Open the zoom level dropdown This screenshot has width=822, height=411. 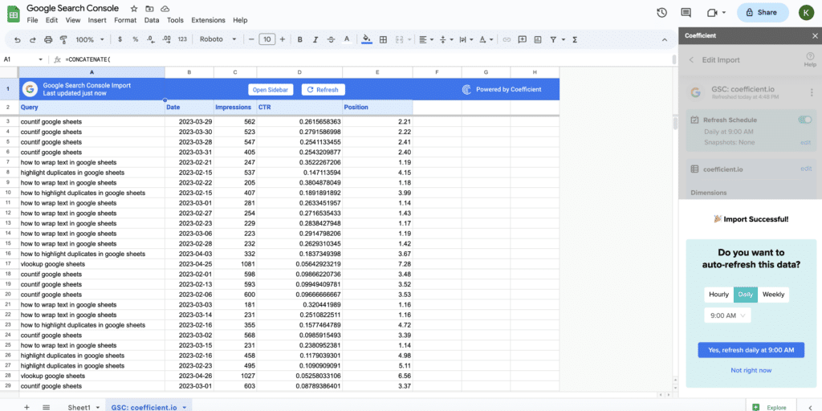pyautogui.click(x=90, y=39)
